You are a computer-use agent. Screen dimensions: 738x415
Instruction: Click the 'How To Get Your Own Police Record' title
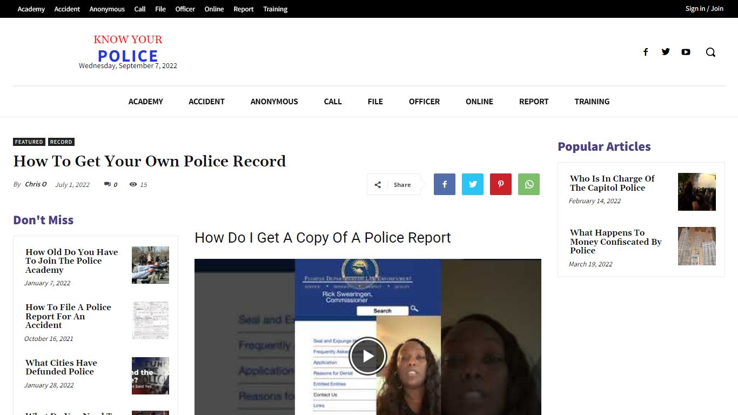(x=150, y=161)
